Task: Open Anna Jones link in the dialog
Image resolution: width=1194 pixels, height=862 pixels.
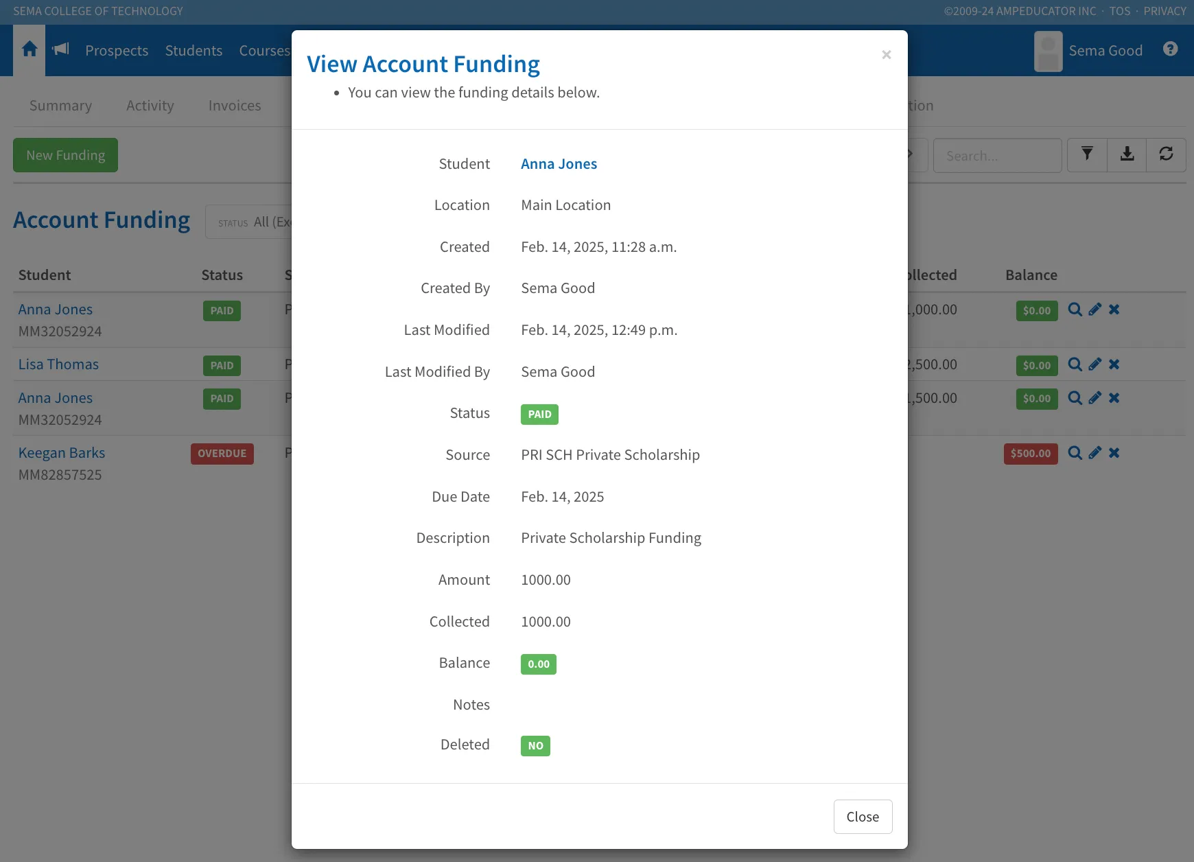Action: (x=559, y=164)
